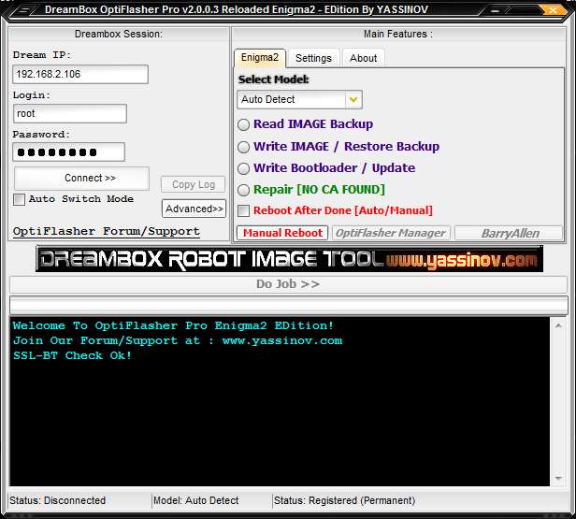Enable Reboot After Done checkbox
This screenshot has width=576, height=519.
pos(243,210)
